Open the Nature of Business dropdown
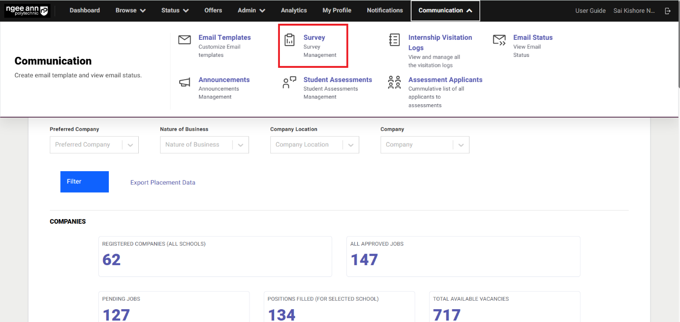The width and height of the screenshot is (680, 322). (x=240, y=145)
